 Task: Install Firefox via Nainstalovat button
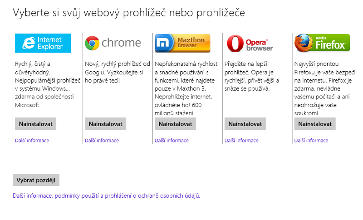pyautogui.click(x=315, y=124)
